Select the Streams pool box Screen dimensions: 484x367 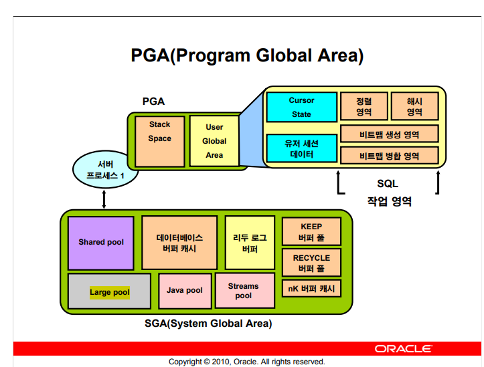245,291
